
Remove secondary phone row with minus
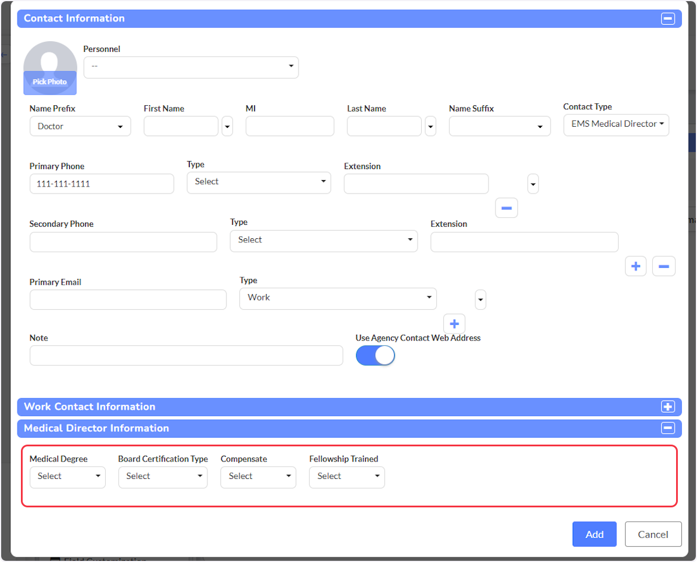(664, 266)
